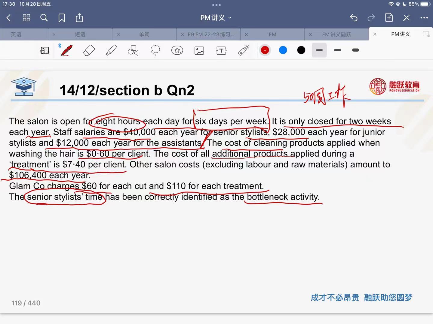The image size is (433, 324).
Task: Select the lasso selection tool
Action: click(155, 50)
